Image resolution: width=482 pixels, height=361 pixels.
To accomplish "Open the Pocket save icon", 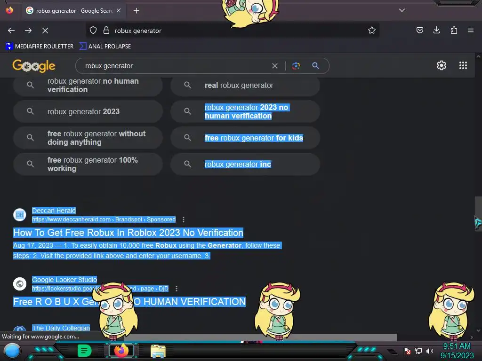I will 419,31.
